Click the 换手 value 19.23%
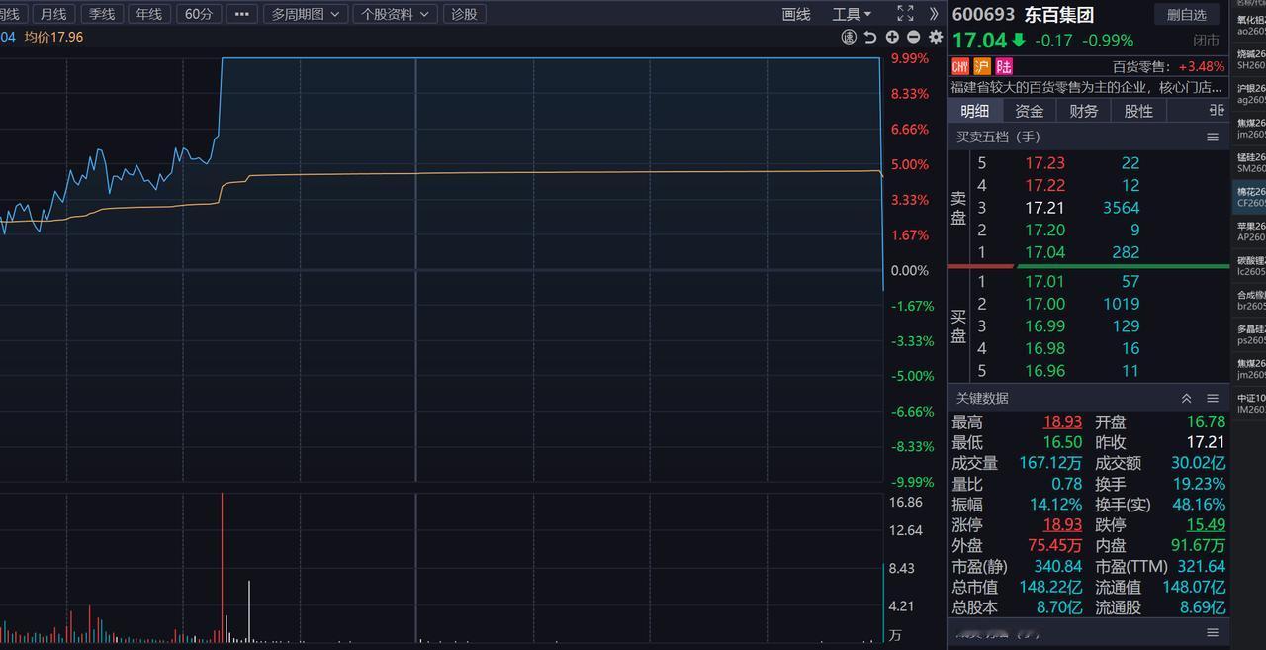Image resolution: width=1266 pixels, height=650 pixels. [x=1198, y=484]
